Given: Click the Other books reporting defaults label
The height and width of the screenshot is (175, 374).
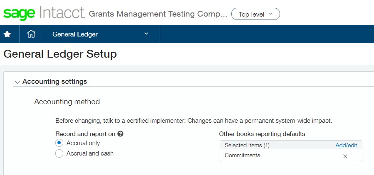Looking at the screenshot, I should pyautogui.click(x=262, y=134).
